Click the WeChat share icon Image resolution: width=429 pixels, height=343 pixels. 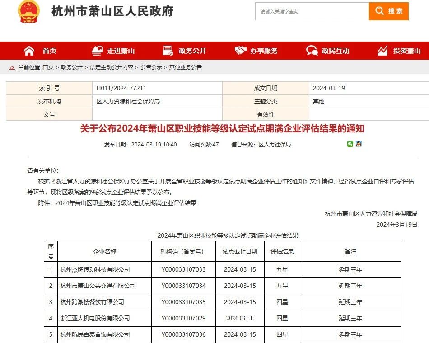point(350,144)
